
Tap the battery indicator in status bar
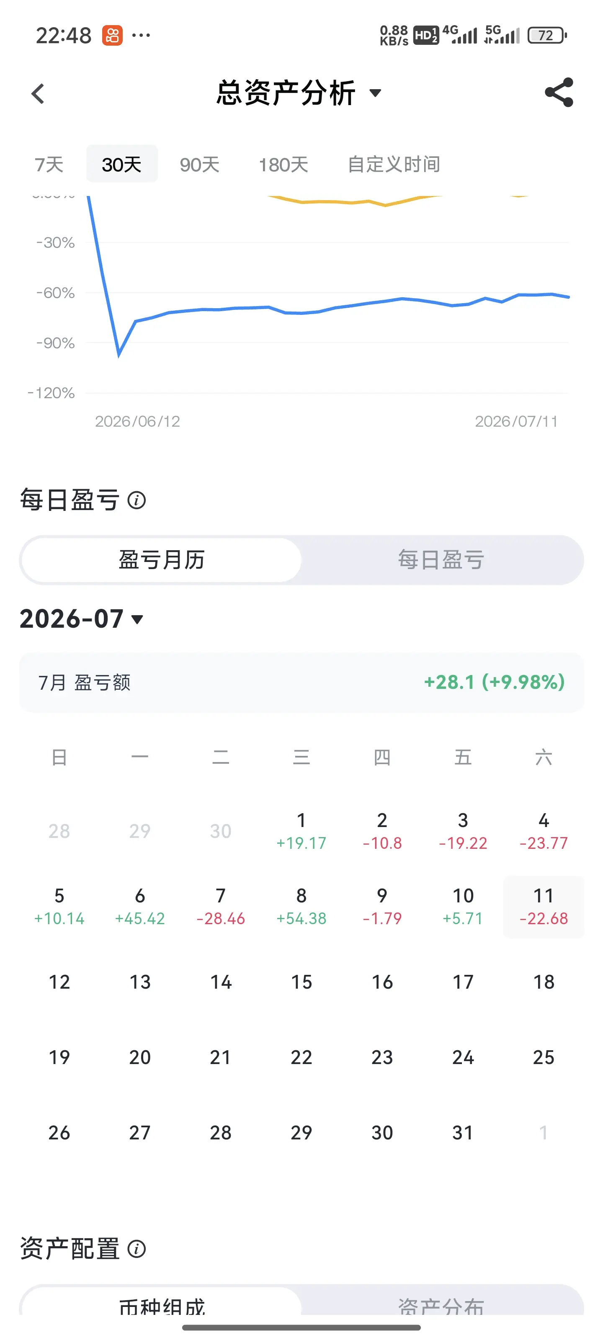[547, 35]
